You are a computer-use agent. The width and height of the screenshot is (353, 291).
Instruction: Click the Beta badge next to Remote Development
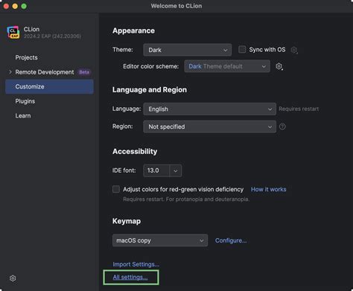[84, 72]
